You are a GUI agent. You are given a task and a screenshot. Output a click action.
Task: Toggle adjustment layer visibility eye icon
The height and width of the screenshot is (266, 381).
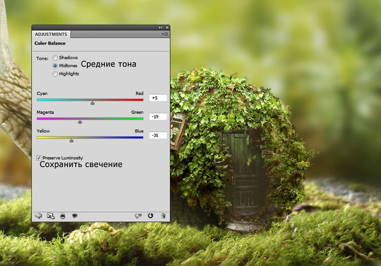[x=75, y=216]
